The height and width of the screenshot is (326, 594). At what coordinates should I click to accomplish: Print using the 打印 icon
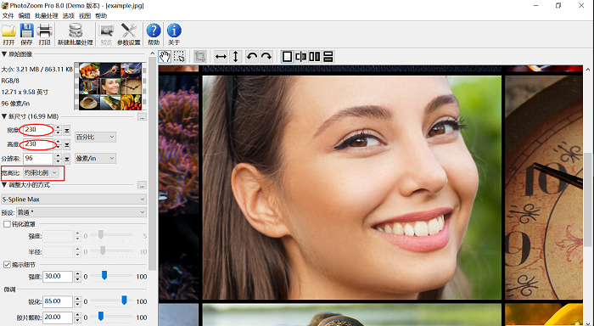click(x=44, y=34)
